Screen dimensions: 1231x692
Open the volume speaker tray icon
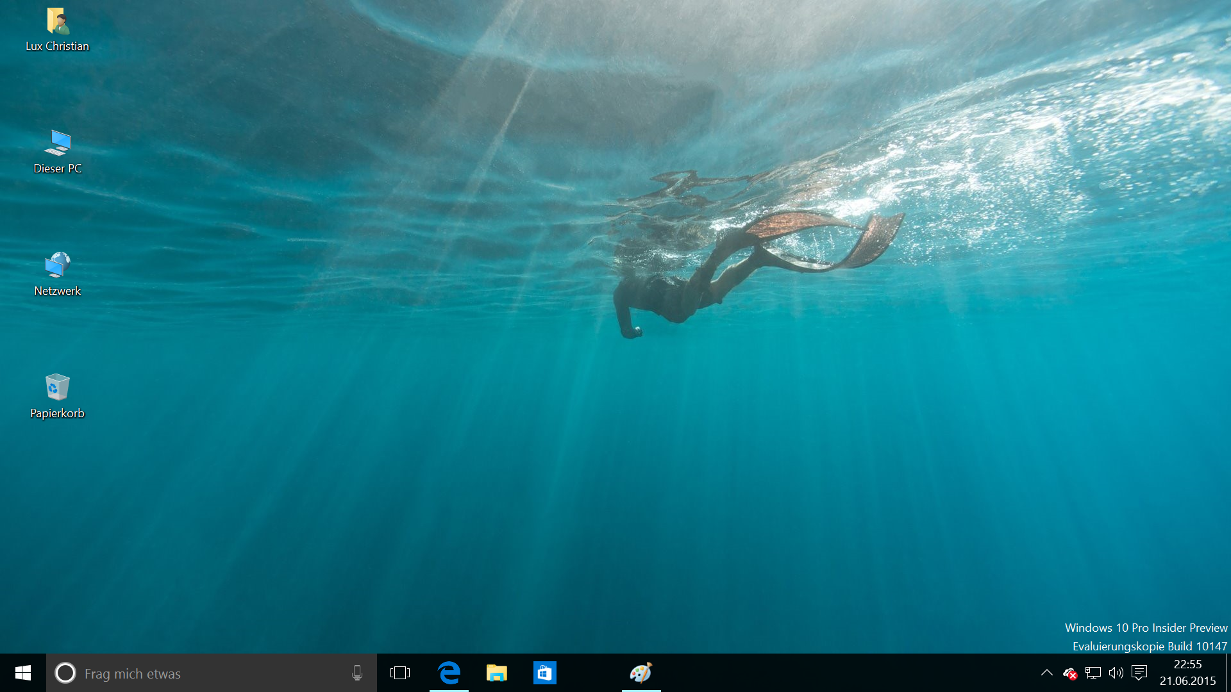coord(1116,673)
